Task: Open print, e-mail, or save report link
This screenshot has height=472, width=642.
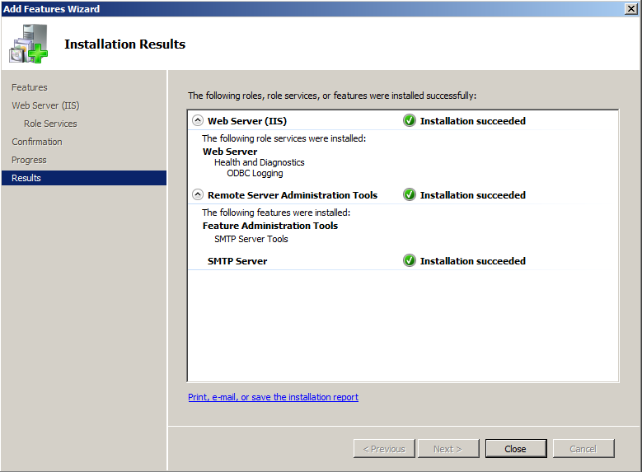Action: coord(273,397)
